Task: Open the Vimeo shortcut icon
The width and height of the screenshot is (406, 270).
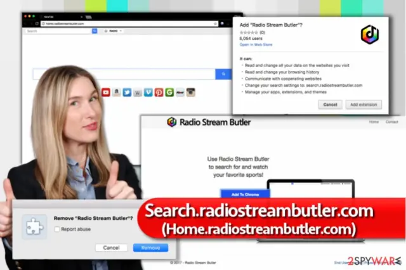Action: pyautogui.click(x=148, y=93)
